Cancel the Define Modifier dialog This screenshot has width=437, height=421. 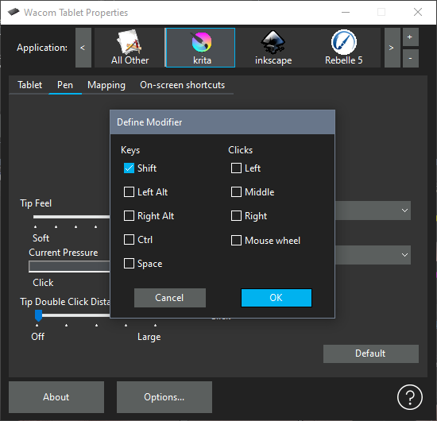pos(170,298)
